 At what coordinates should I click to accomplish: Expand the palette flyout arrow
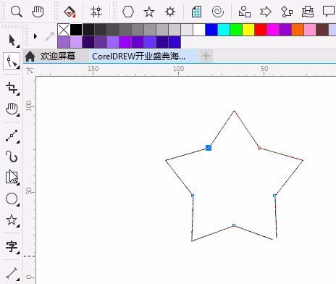[x=35, y=36]
